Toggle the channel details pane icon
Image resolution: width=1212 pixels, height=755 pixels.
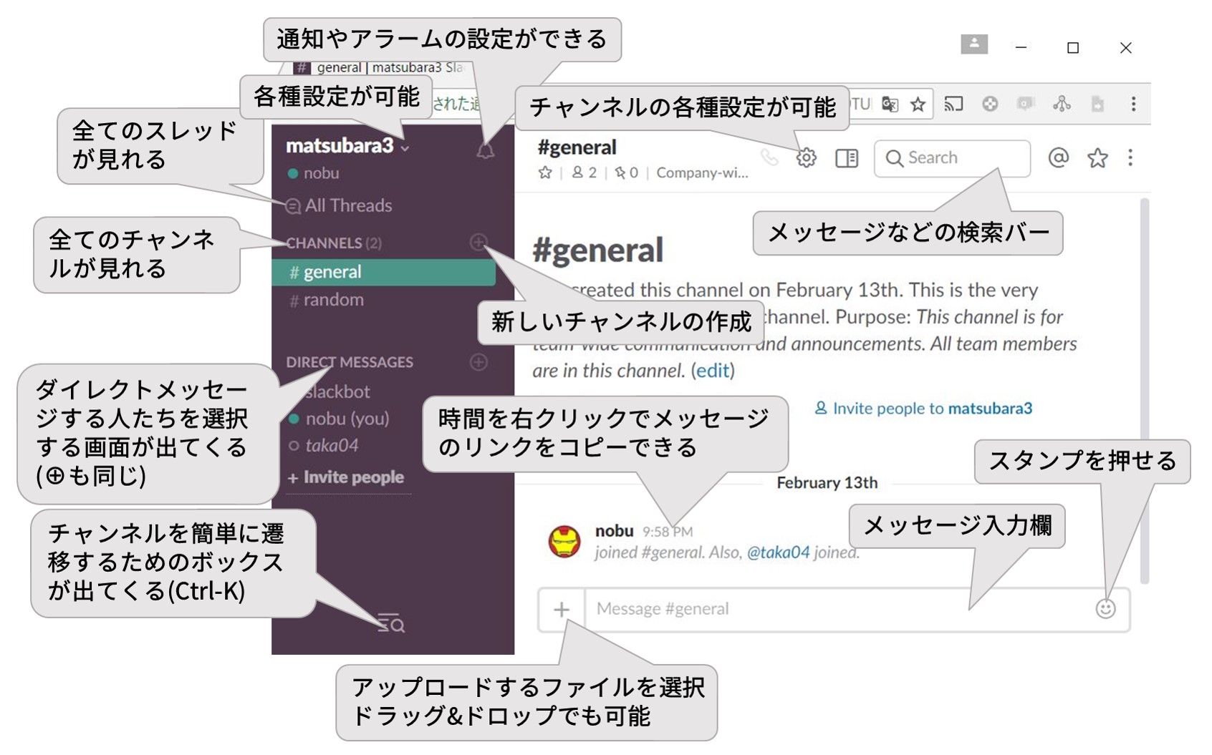(x=847, y=158)
